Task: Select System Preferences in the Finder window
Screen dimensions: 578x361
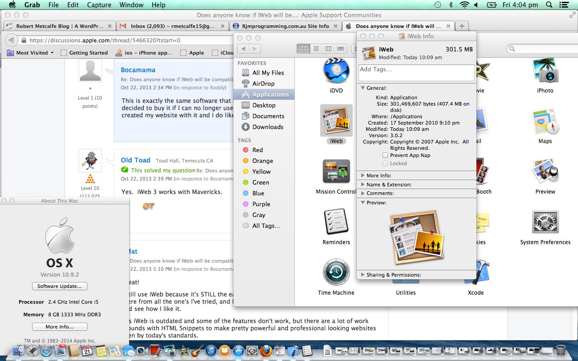Action: (545, 222)
